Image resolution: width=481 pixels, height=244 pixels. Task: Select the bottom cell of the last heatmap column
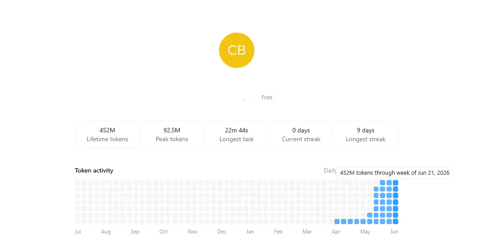tap(395, 221)
